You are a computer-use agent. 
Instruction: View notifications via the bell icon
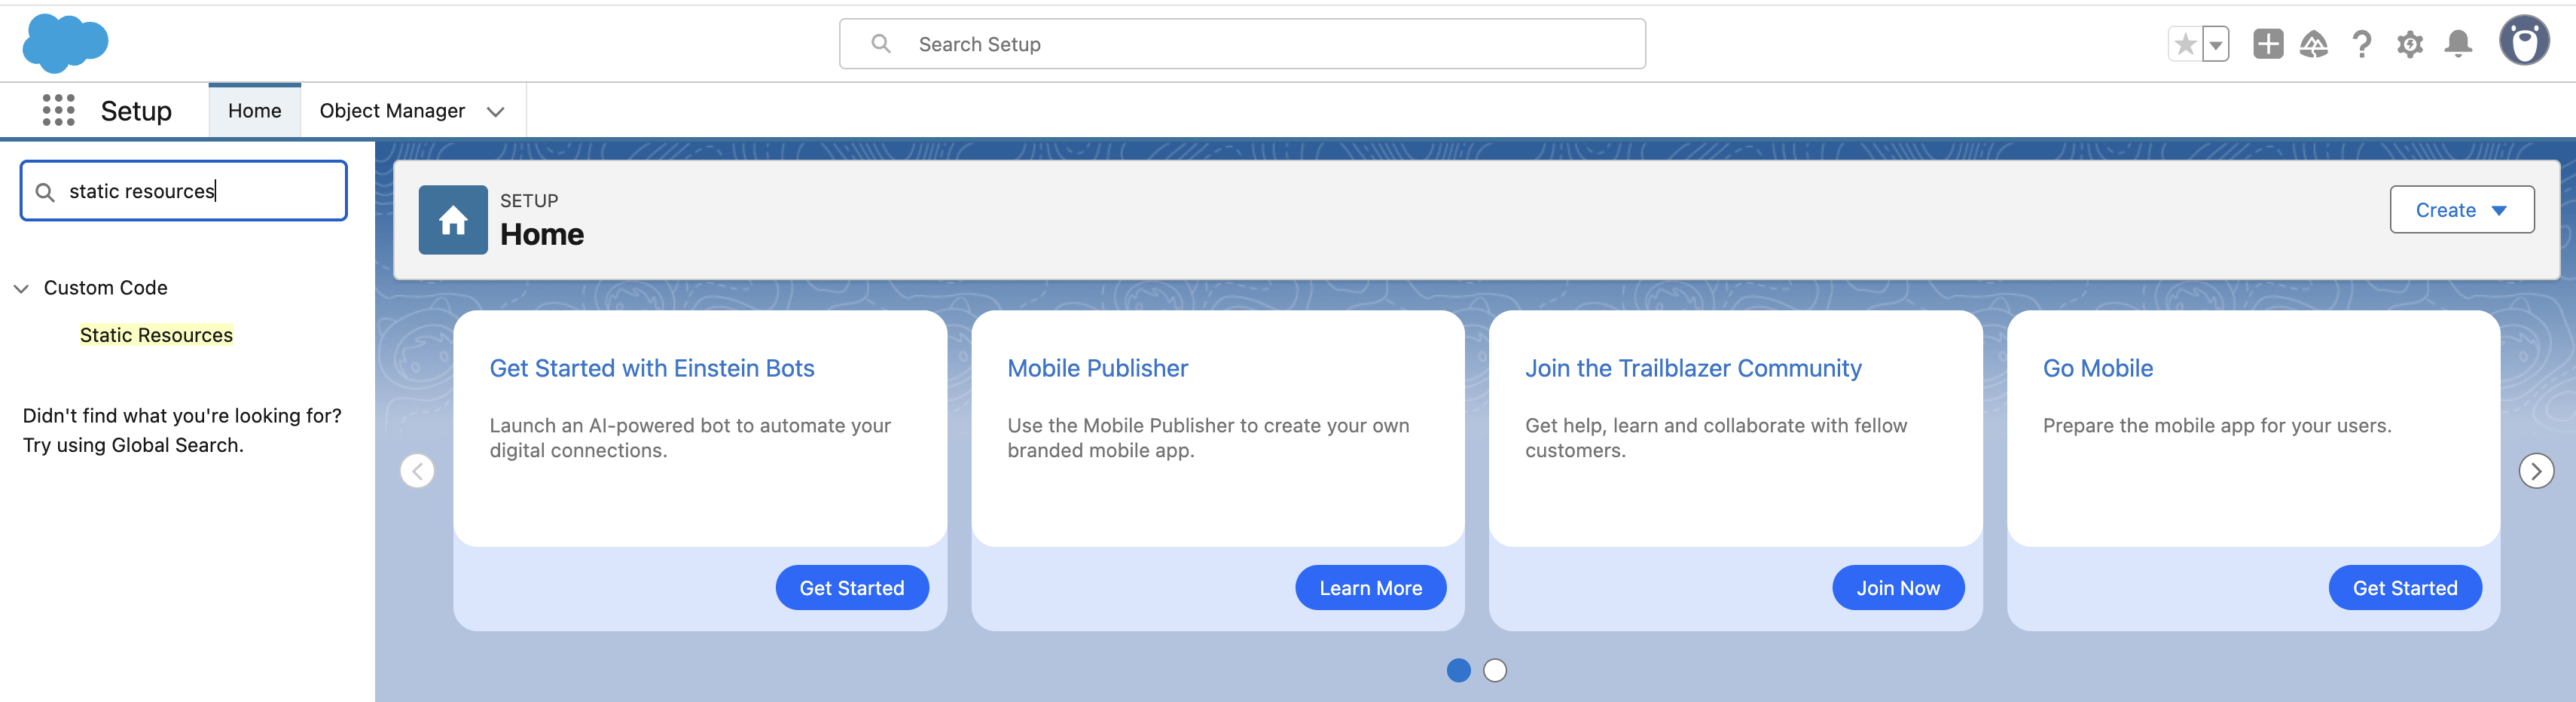[2459, 44]
